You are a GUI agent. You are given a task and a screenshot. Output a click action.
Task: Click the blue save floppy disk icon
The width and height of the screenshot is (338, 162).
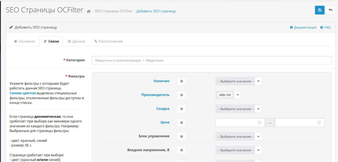point(320,10)
